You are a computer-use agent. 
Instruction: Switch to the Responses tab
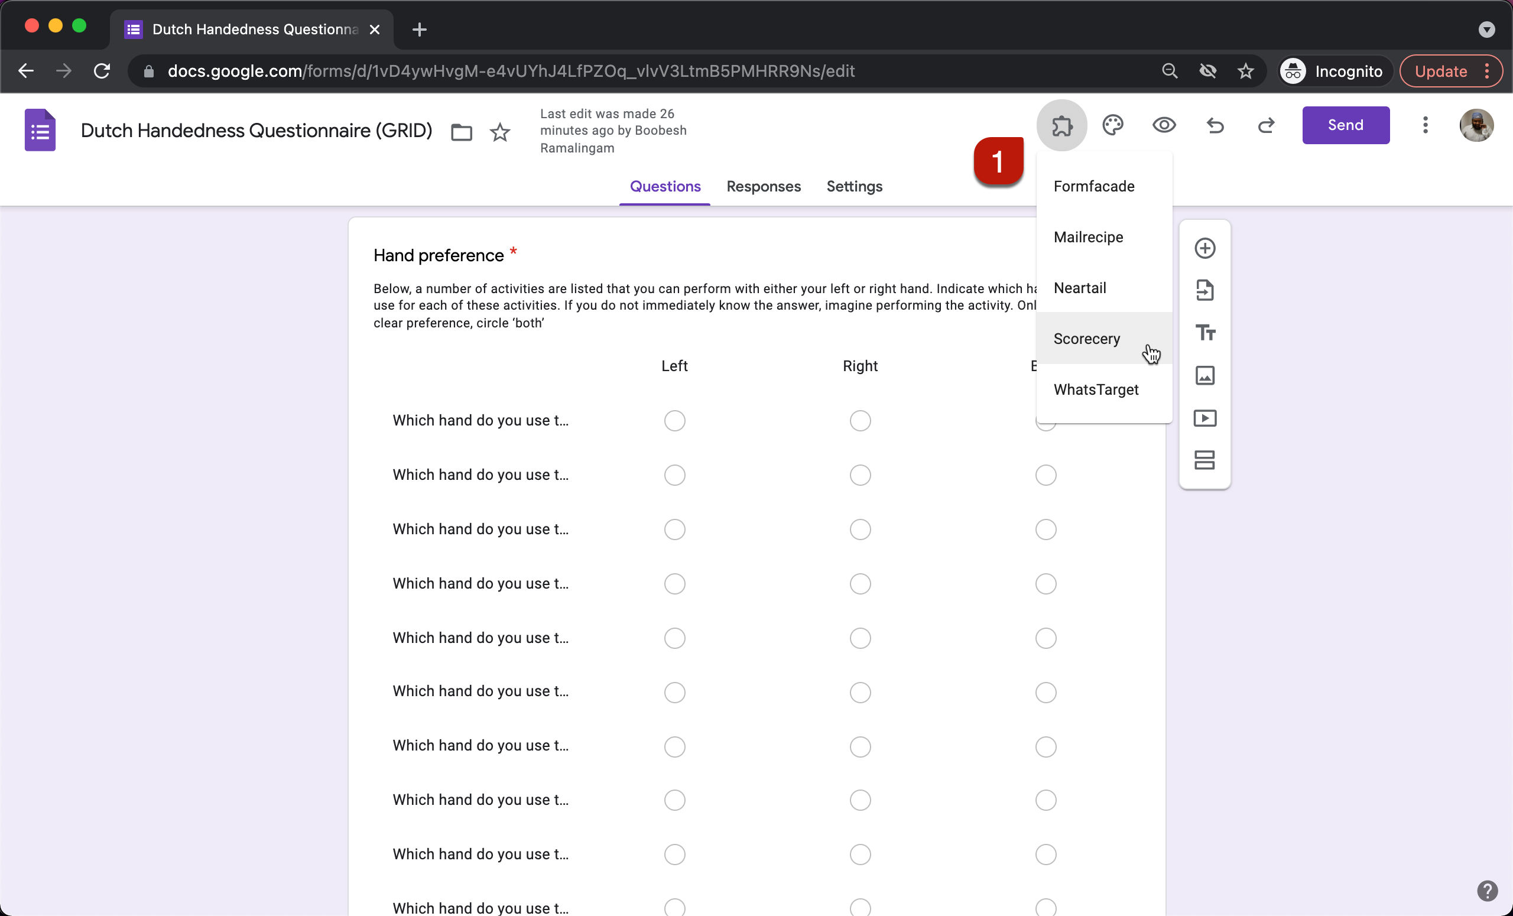pyautogui.click(x=763, y=187)
